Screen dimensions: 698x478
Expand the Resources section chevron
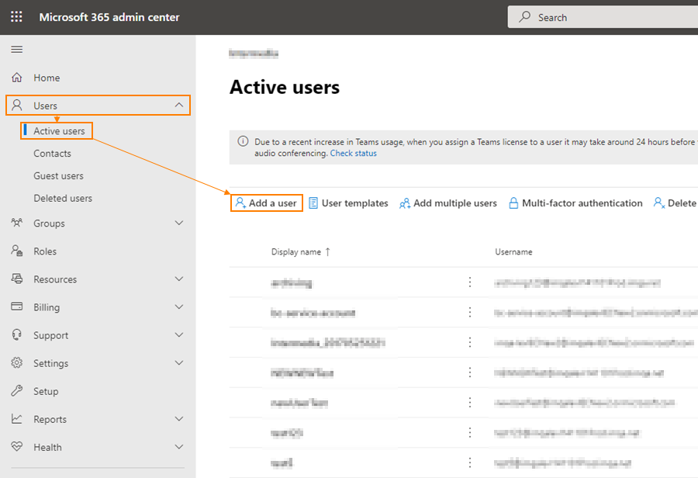(179, 279)
